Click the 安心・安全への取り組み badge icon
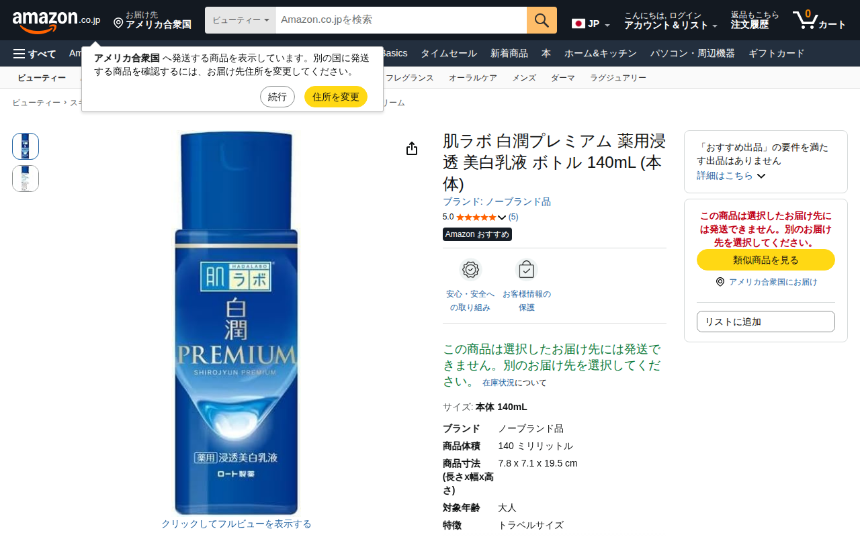 point(470,269)
